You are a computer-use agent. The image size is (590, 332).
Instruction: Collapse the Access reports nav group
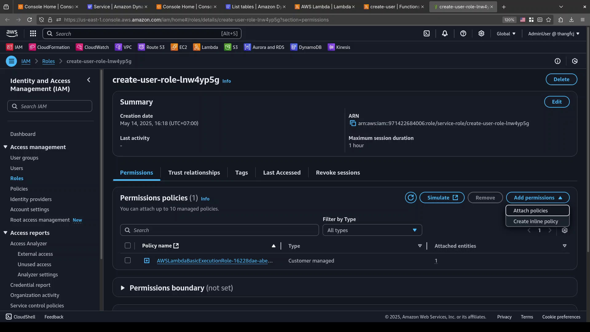tap(5, 233)
